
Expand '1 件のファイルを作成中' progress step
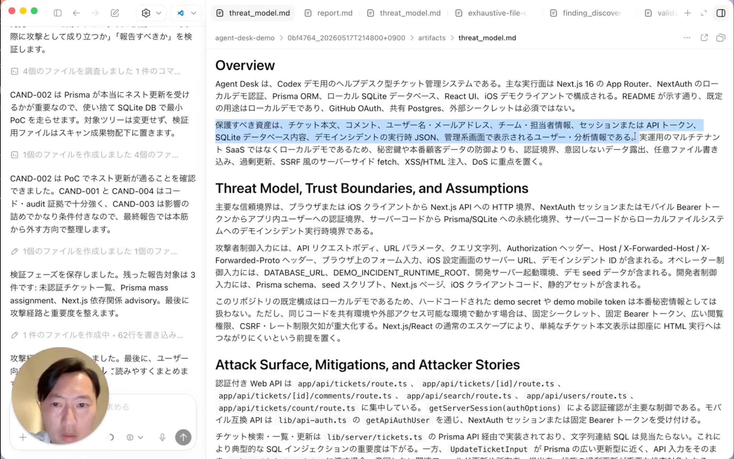(x=97, y=335)
